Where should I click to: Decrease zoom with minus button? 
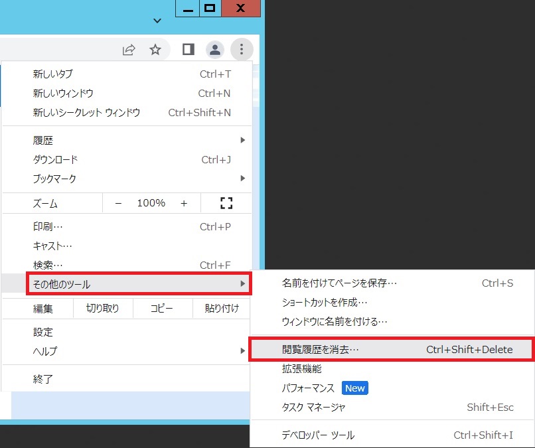(118, 203)
